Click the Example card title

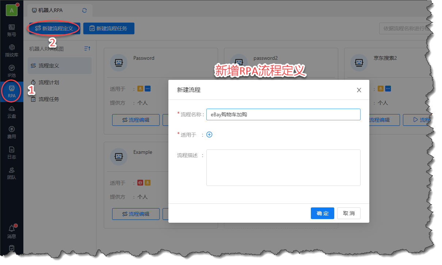coord(143,152)
